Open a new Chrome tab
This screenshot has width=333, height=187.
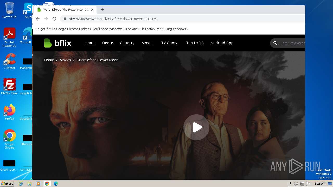point(102,10)
